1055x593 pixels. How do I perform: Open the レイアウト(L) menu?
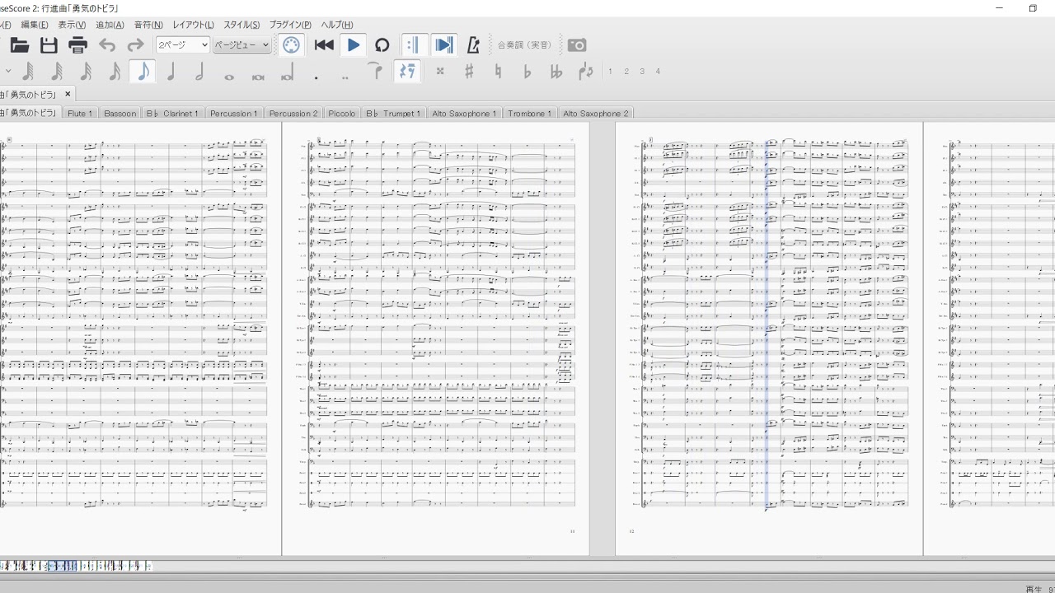(193, 25)
